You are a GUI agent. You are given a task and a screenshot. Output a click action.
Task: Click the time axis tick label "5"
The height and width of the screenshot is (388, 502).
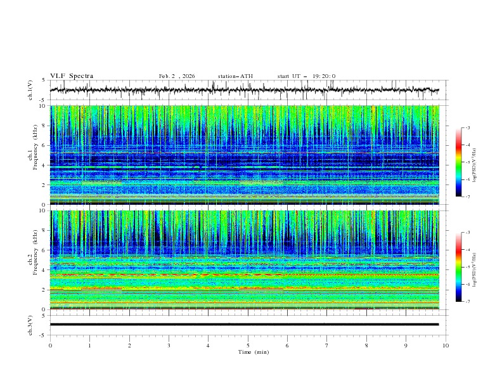pyautogui.click(x=248, y=346)
